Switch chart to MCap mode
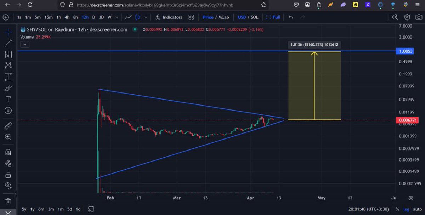The height and width of the screenshot is (215, 425). coord(224,17)
